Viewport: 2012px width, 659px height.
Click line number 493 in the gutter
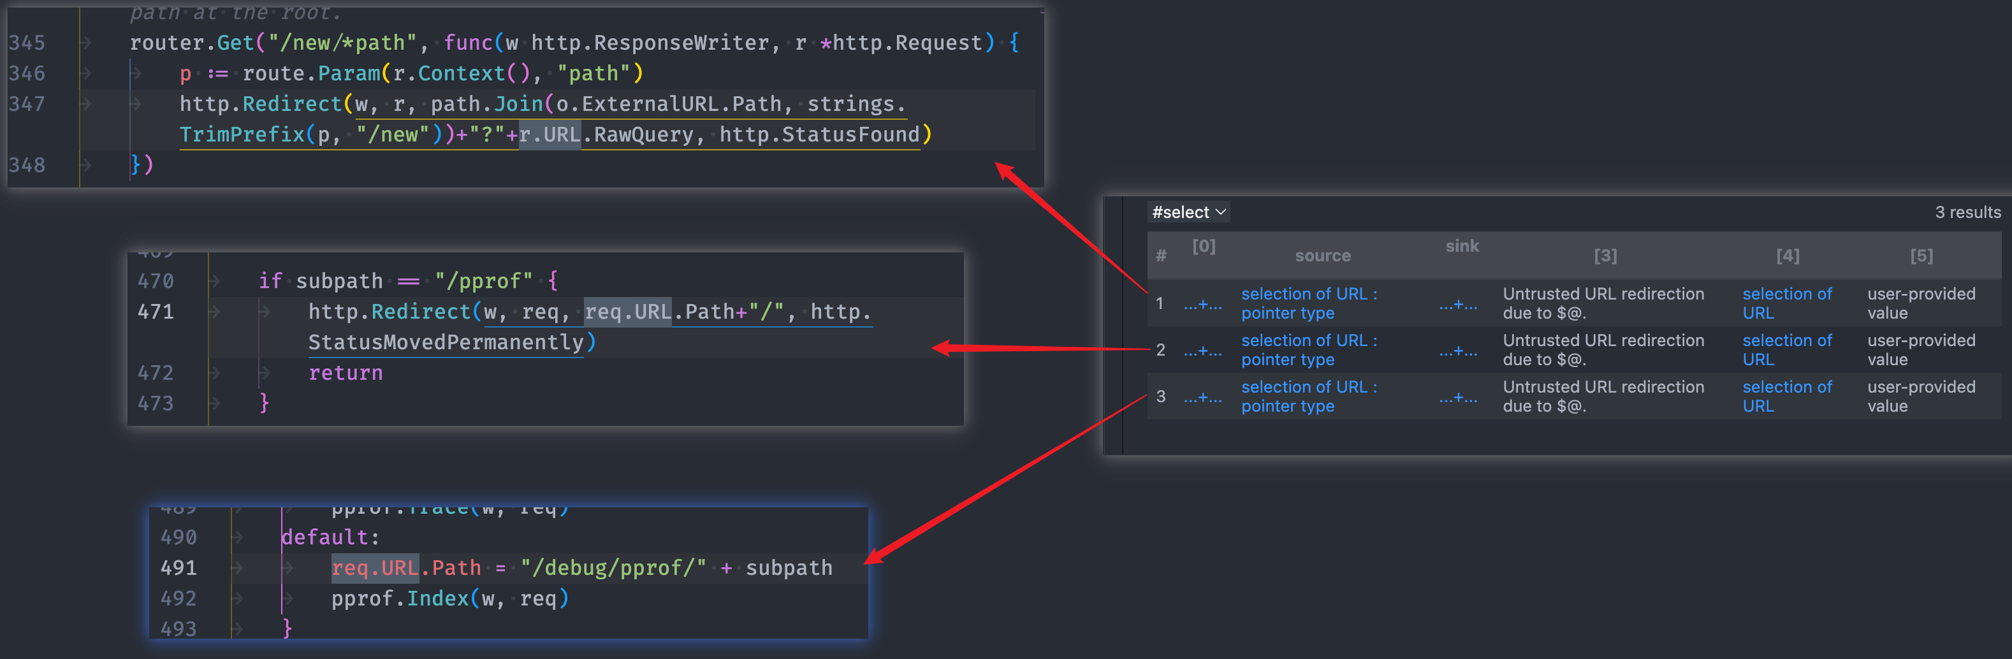pos(179,628)
